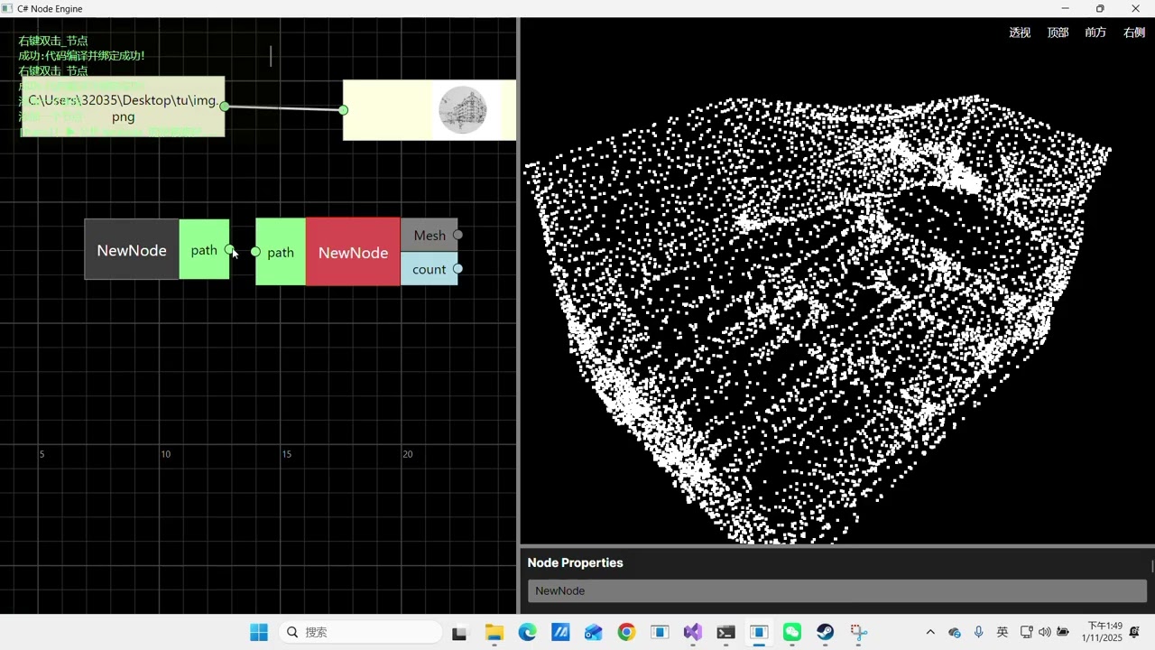The height and width of the screenshot is (650, 1155).
Task: Open Google Chrome from the taskbar
Action: tap(626, 632)
